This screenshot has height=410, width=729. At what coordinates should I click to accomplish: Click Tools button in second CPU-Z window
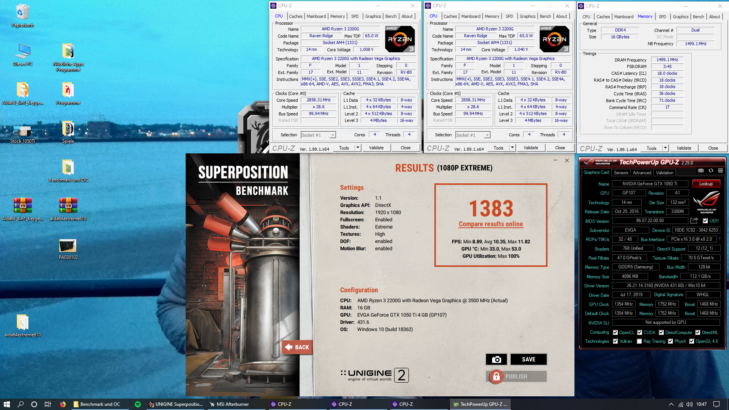pyautogui.click(x=498, y=148)
